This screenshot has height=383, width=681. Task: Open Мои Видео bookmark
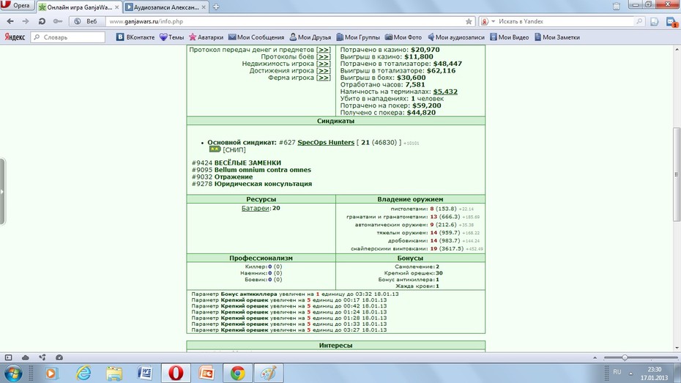click(x=510, y=37)
